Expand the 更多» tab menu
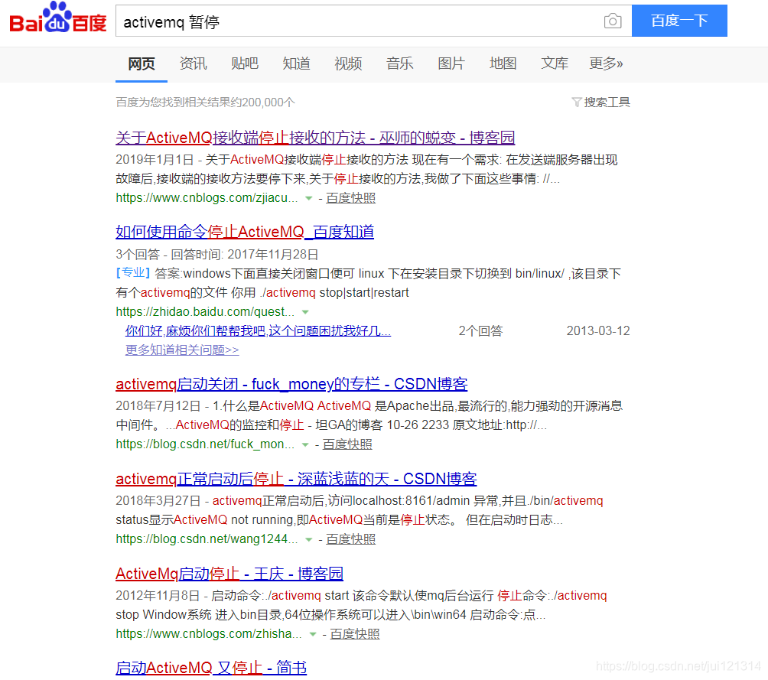 [606, 63]
